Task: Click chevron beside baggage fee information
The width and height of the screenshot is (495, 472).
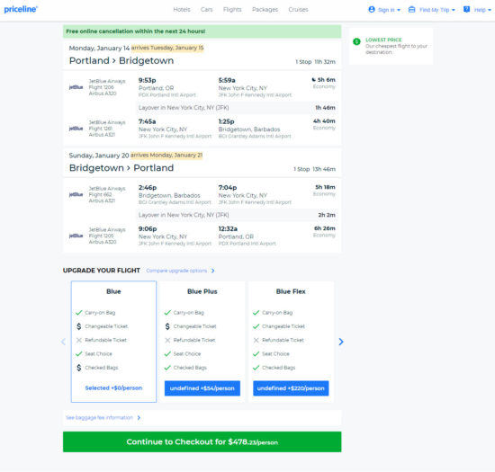Action: [x=139, y=417]
